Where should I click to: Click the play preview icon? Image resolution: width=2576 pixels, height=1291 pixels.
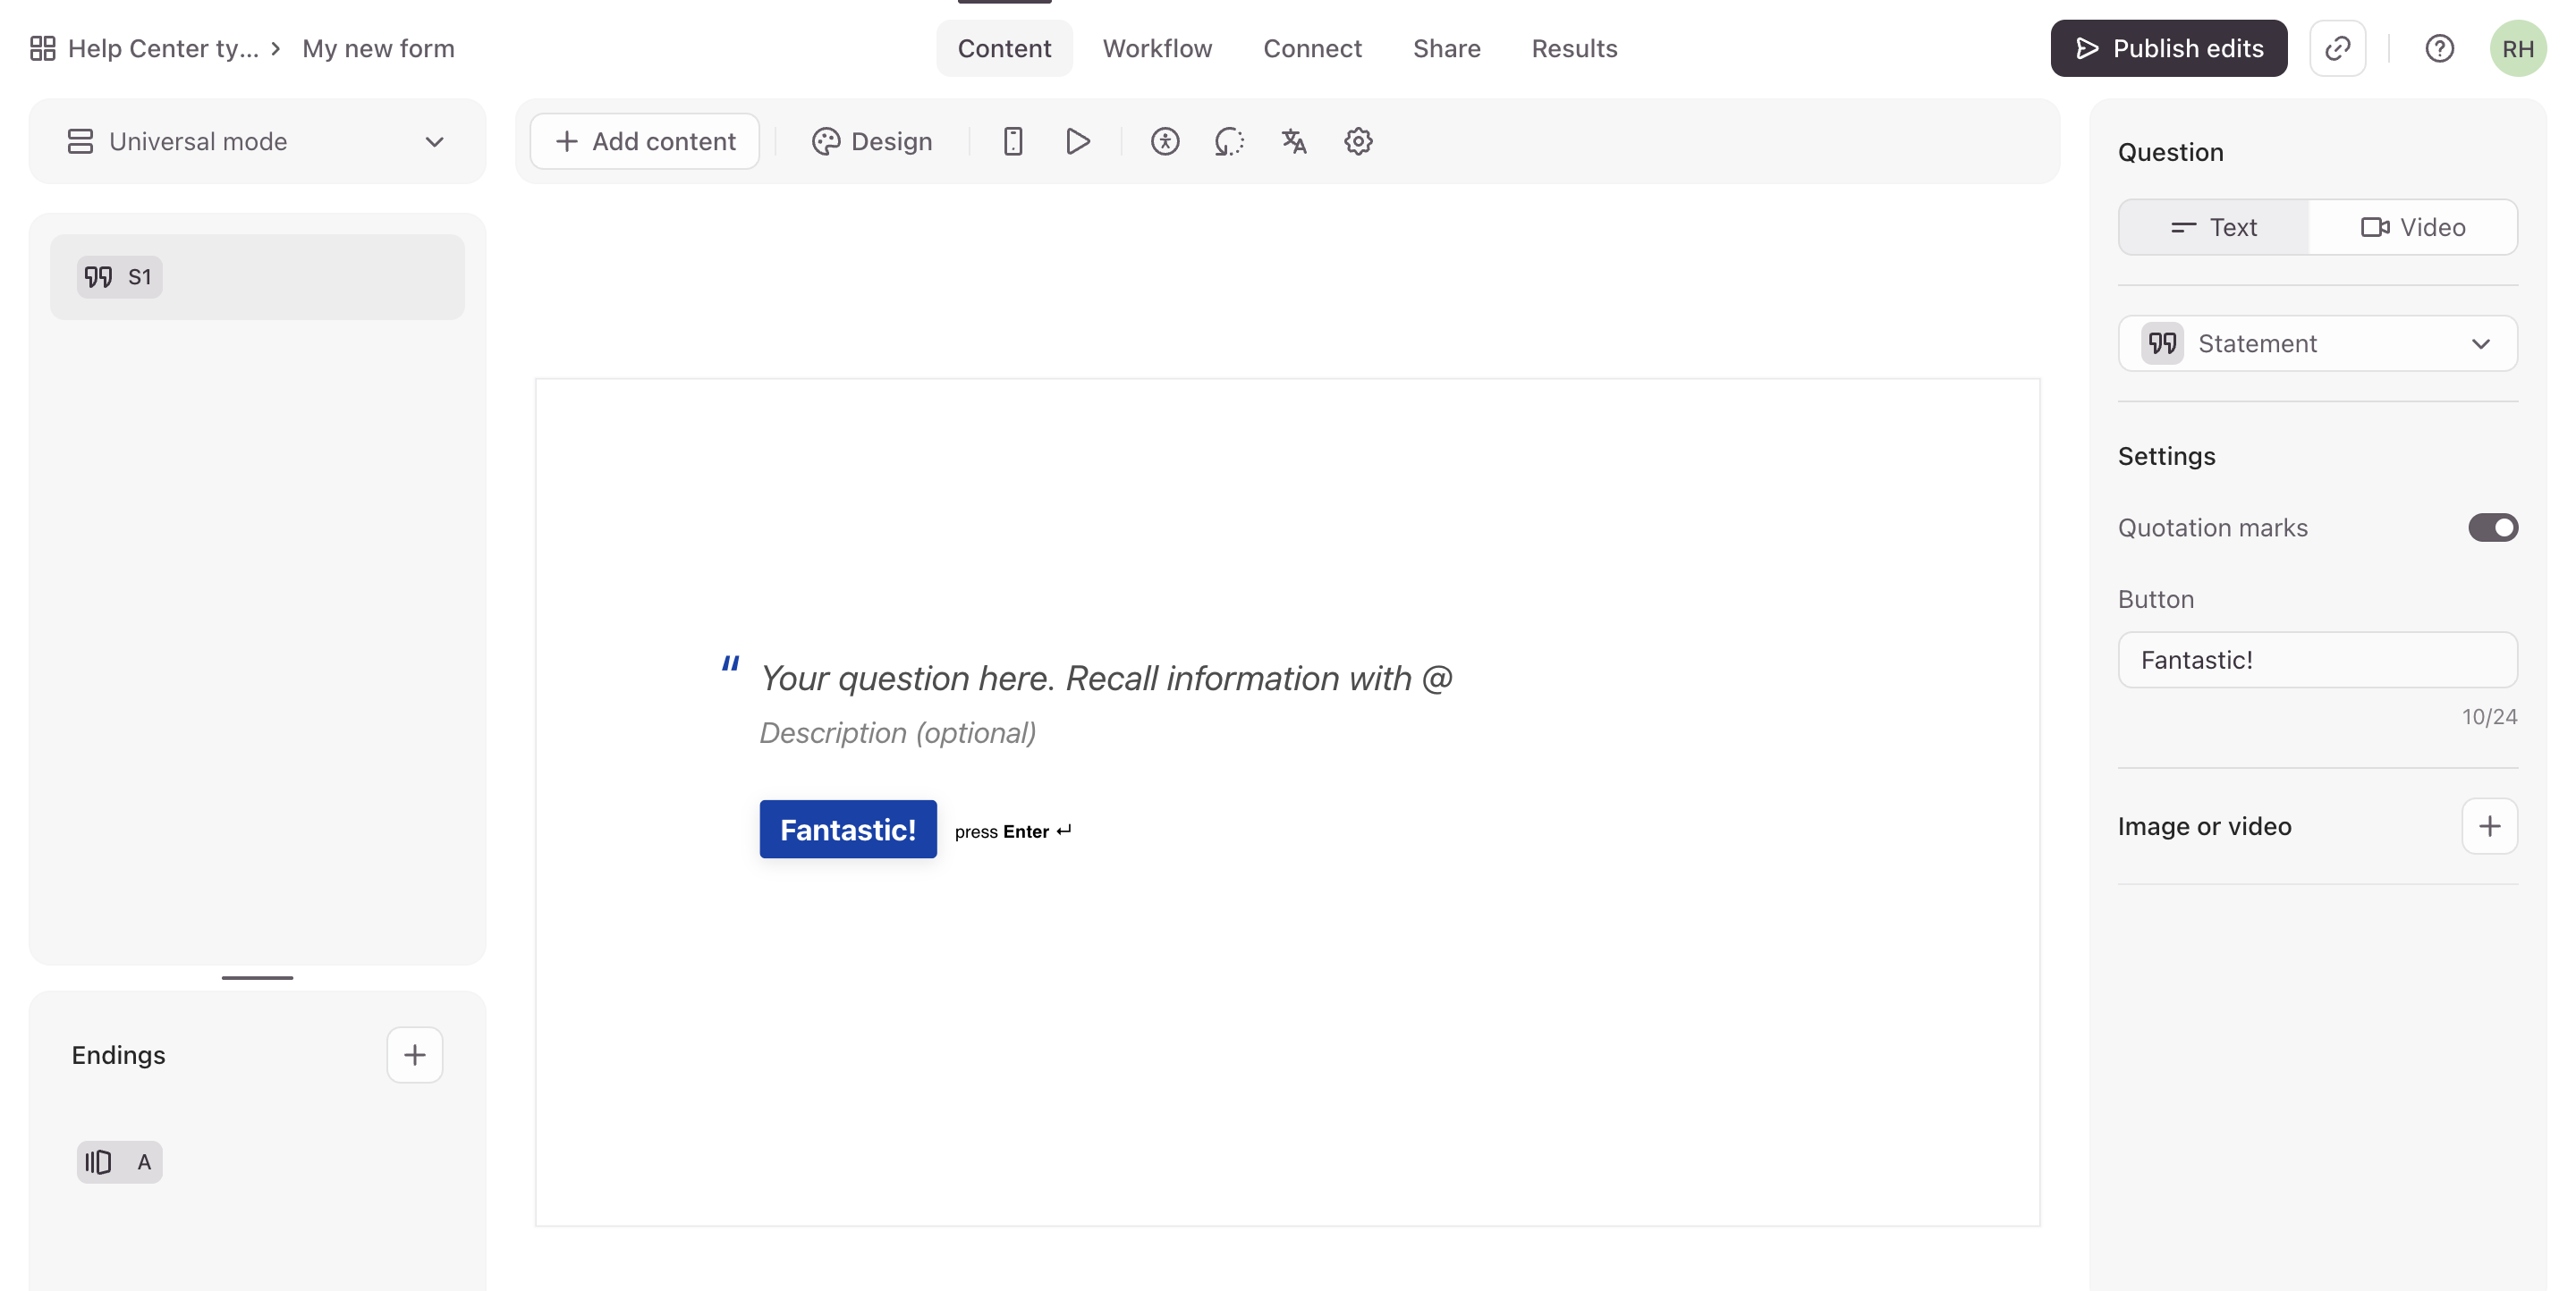click(x=1077, y=141)
